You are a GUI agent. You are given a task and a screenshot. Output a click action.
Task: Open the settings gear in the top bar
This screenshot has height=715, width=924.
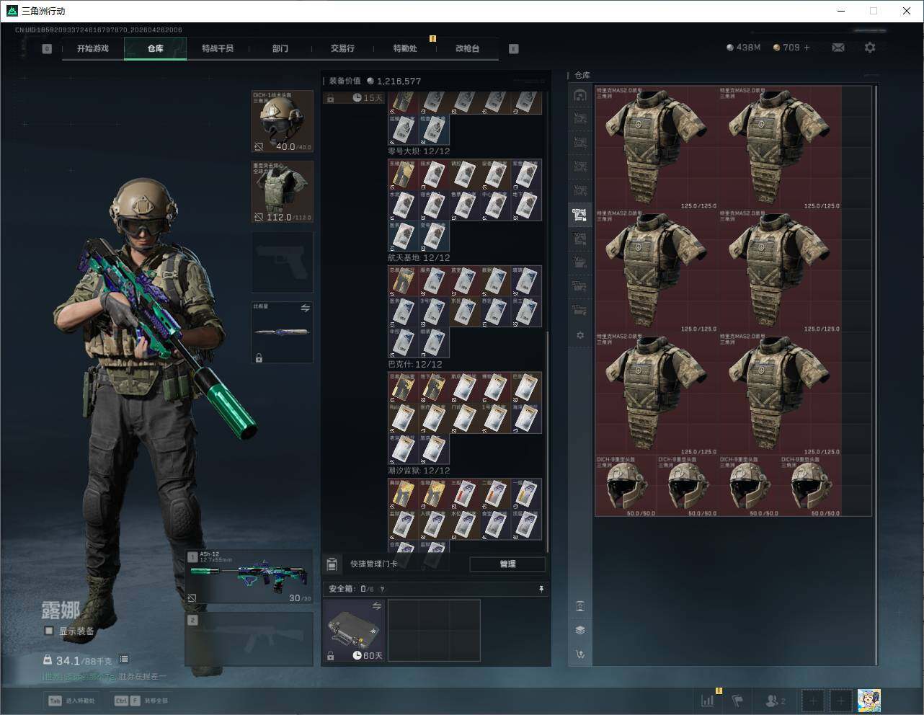870,48
